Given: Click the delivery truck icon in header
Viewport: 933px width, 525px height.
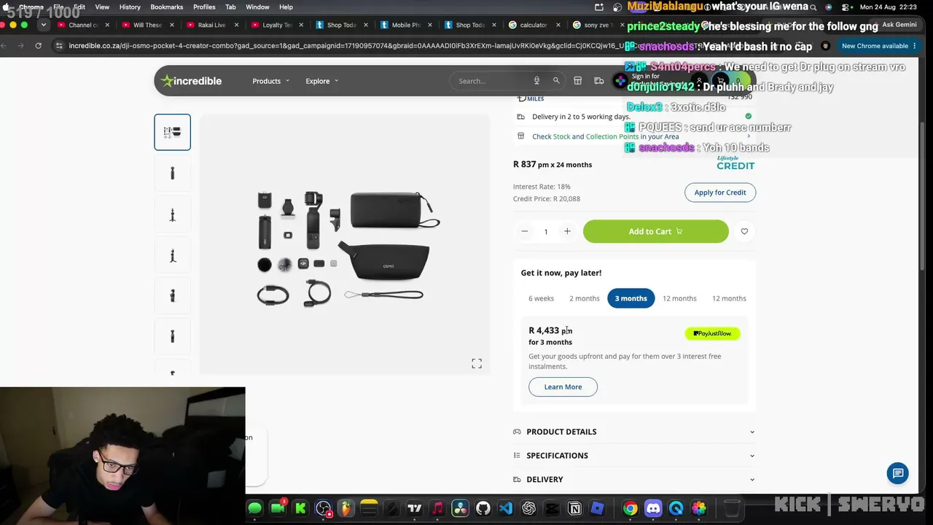Looking at the screenshot, I should (599, 81).
